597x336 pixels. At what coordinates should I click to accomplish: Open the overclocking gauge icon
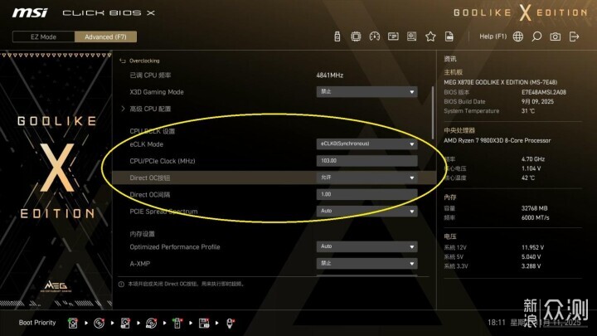tap(375, 37)
